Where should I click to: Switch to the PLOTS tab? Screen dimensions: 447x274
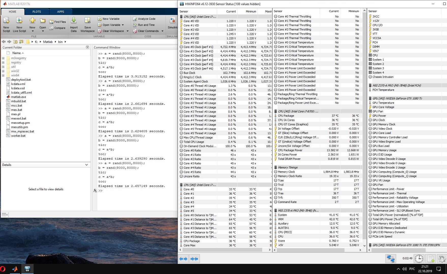[x=37, y=12]
